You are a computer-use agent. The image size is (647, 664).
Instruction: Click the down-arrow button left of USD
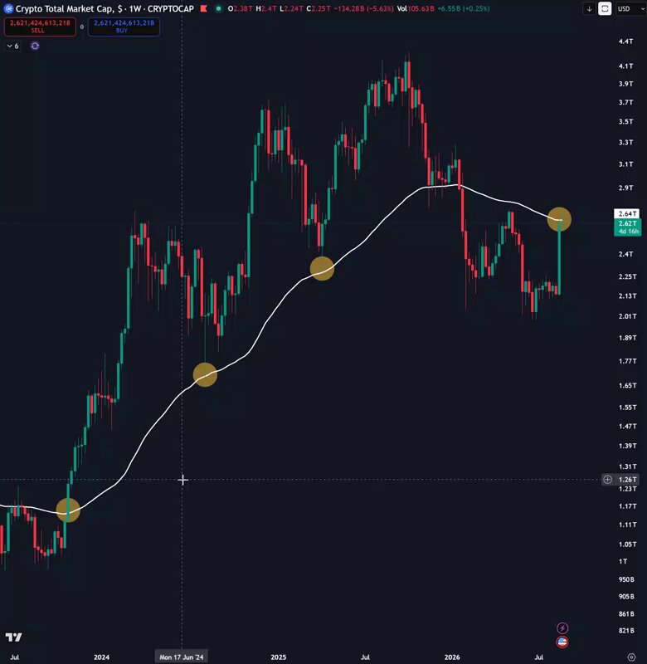(589, 8)
